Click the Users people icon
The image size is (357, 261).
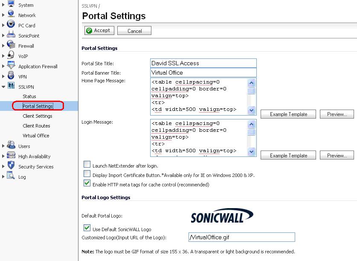(x=11, y=145)
